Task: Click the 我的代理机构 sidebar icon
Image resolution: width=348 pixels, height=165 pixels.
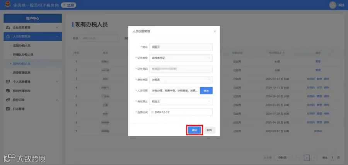Action: pyautogui.click(x=8, y=91)
